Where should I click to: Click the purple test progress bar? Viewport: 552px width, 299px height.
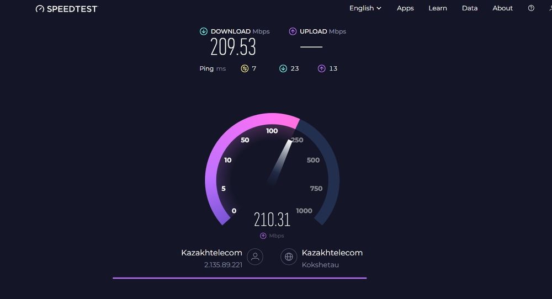tap(240, 278)
